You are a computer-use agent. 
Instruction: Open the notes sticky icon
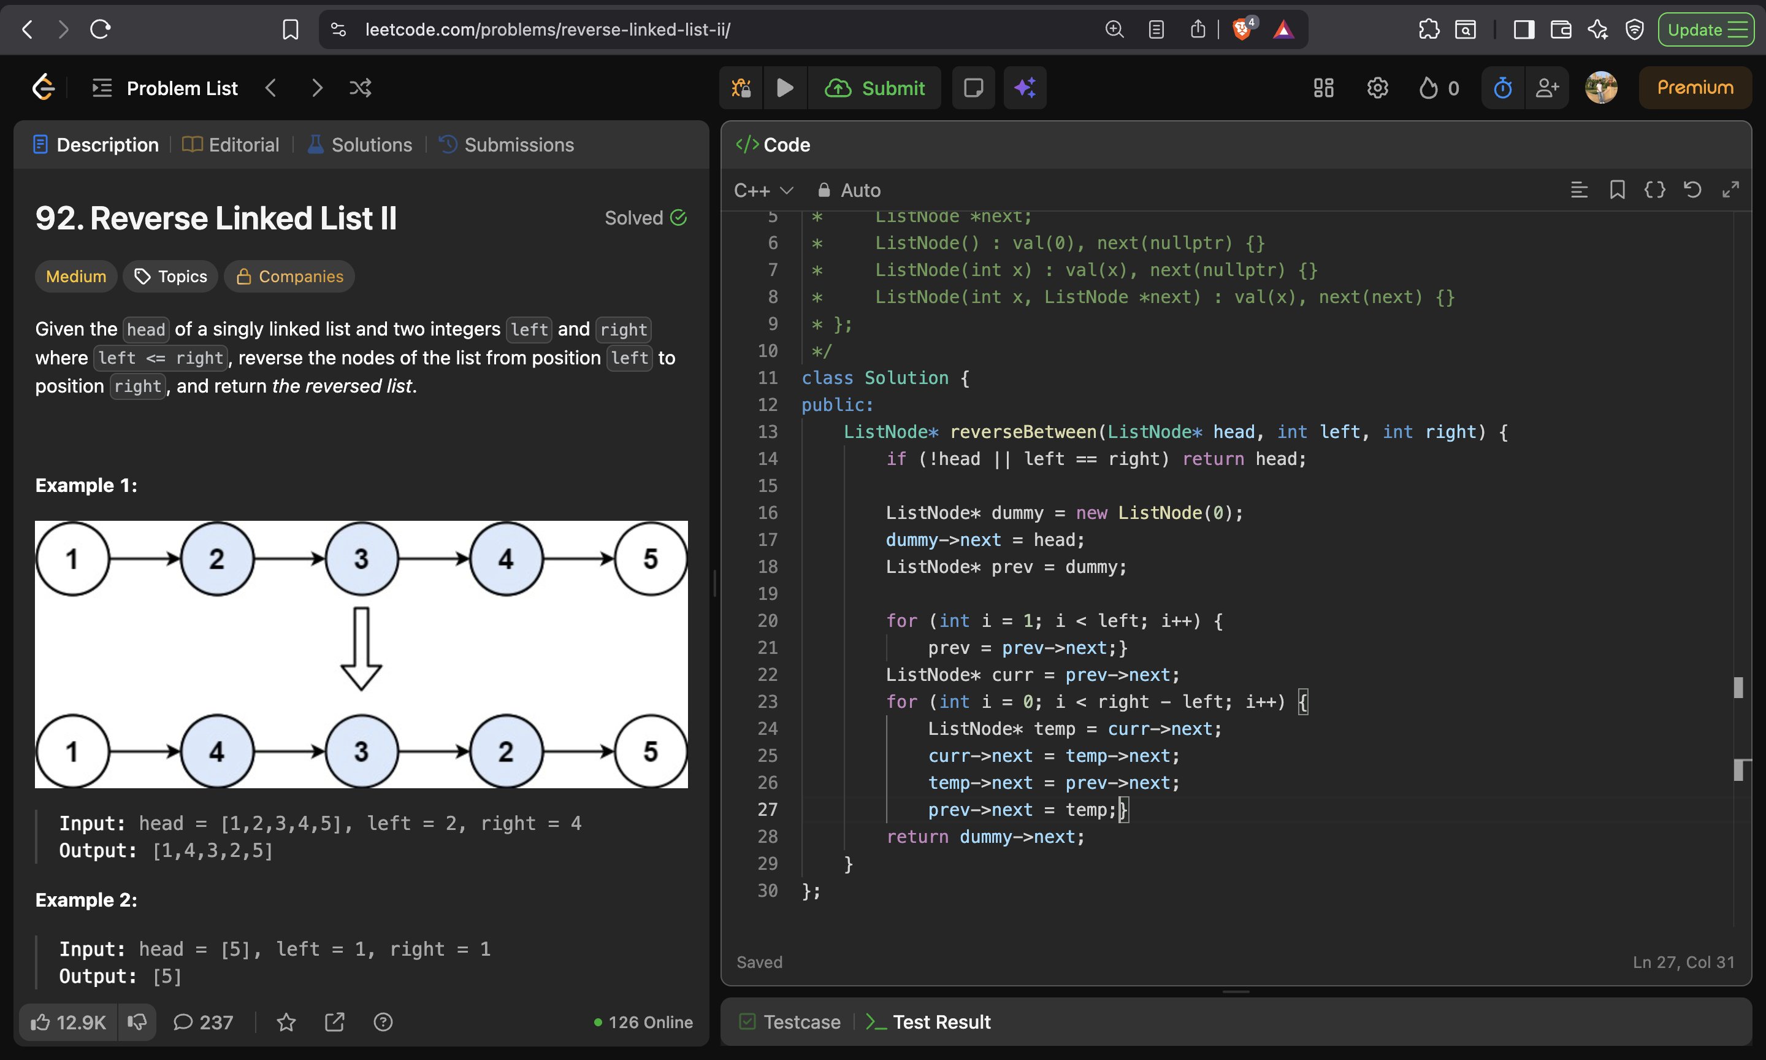click(973, 88)
